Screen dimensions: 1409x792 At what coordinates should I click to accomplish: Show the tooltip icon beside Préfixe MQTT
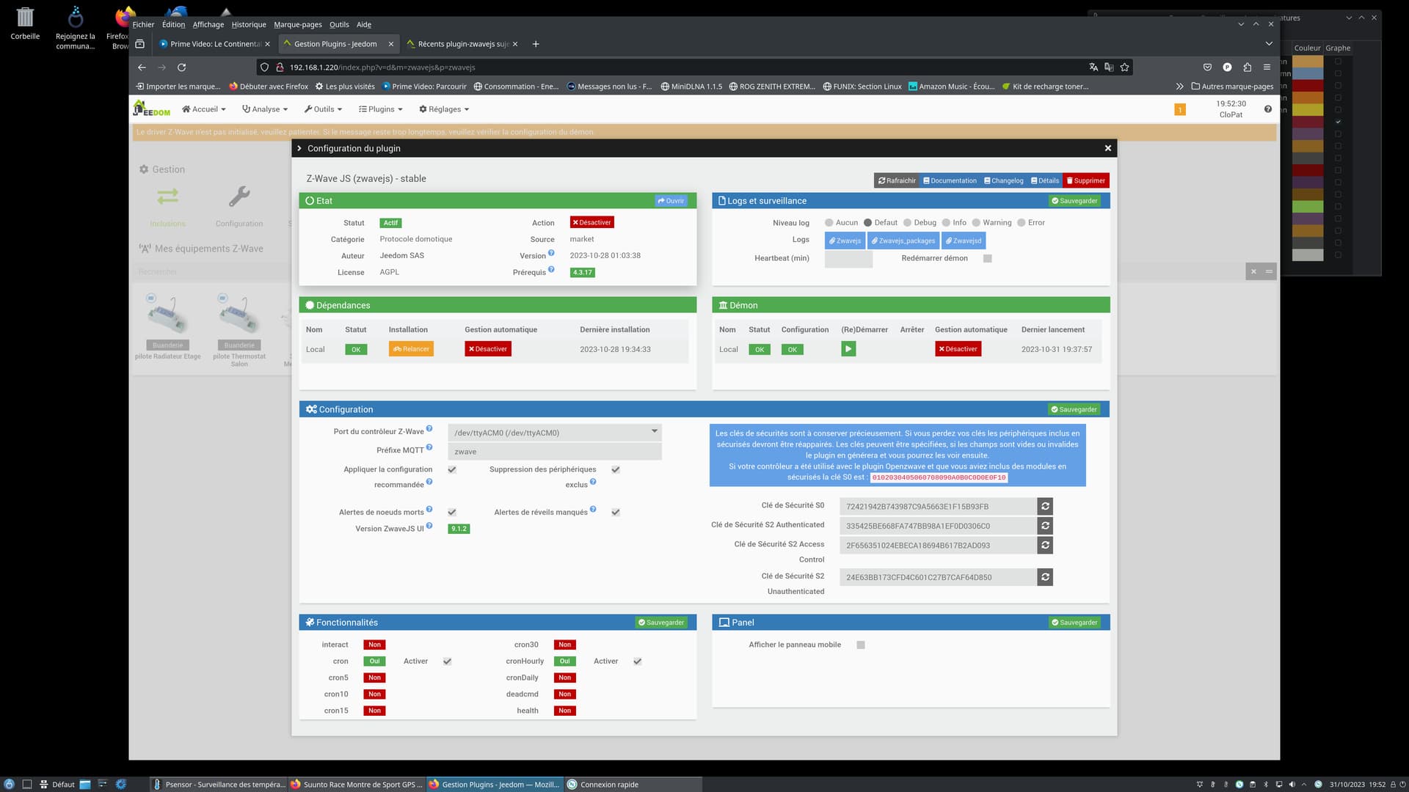429,447
